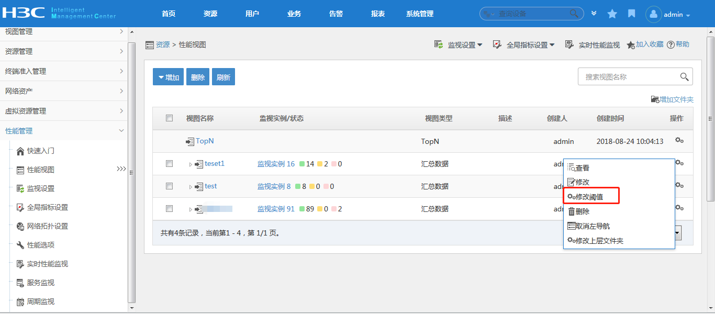The width and height of the screenshot is (715, 314).
Task: Open the admin account dropdown
Action: pyautogui.click(x=677, y=15)
